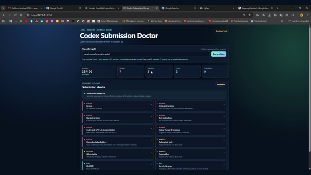Open the browser three-dot menu
Viewport: 311px width, 175px height.
tap(307, 15)
